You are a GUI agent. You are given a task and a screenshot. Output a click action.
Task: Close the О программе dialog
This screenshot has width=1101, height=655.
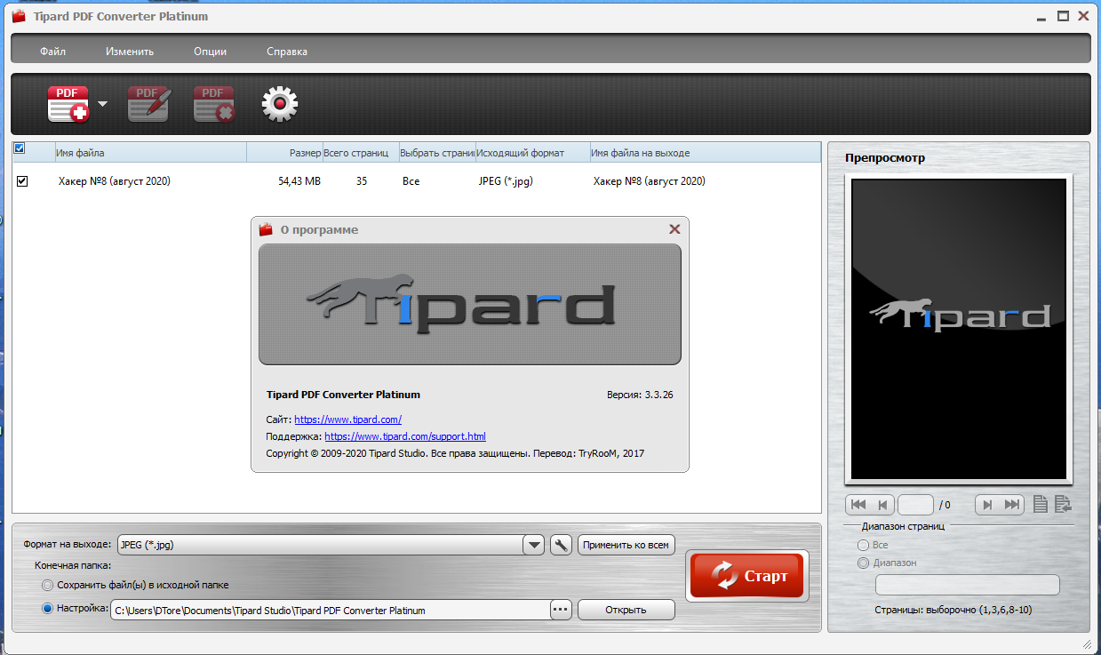(674, 229)
